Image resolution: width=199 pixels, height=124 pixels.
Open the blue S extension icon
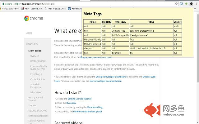click(182, 4)
